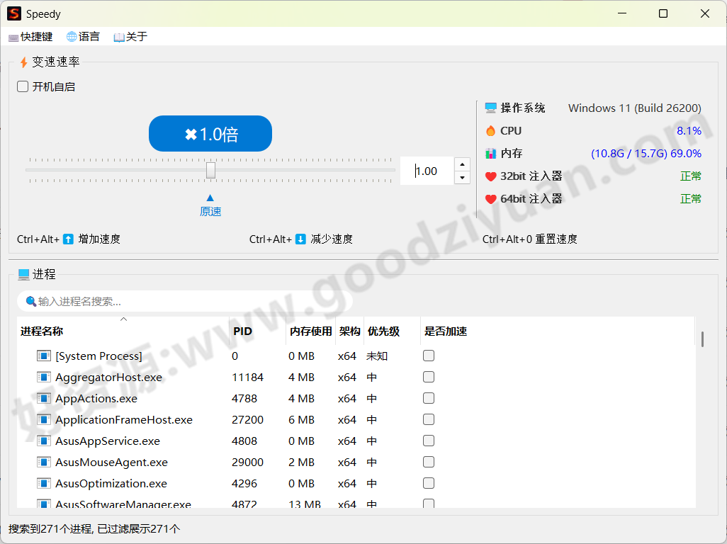The width and height of the screenshot is (727, 544).
Task: Click the CPU flame icon
Action: [x=490, y=130]
